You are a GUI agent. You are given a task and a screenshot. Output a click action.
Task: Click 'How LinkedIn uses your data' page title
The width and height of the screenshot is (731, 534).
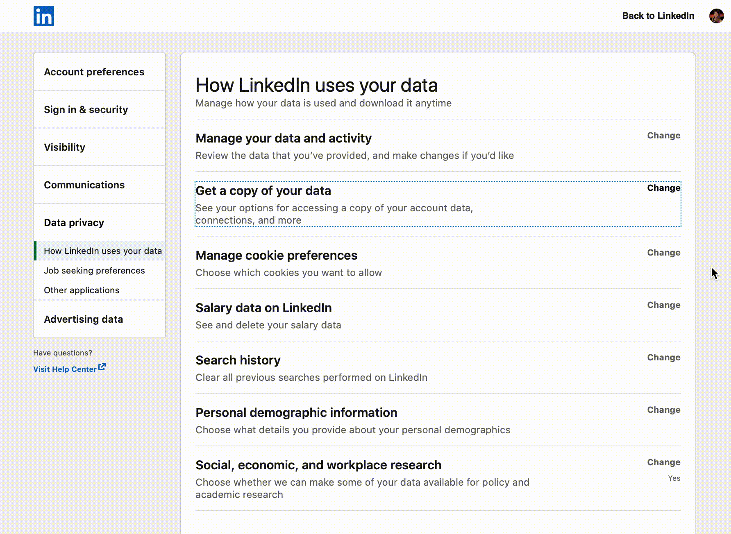click(x=317, y=85)
